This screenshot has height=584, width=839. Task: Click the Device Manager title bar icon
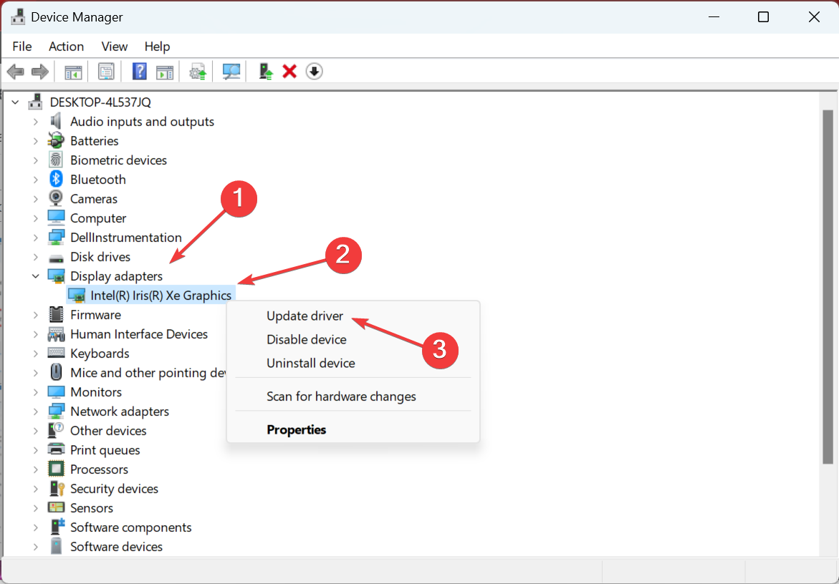[x=18, y=16]
